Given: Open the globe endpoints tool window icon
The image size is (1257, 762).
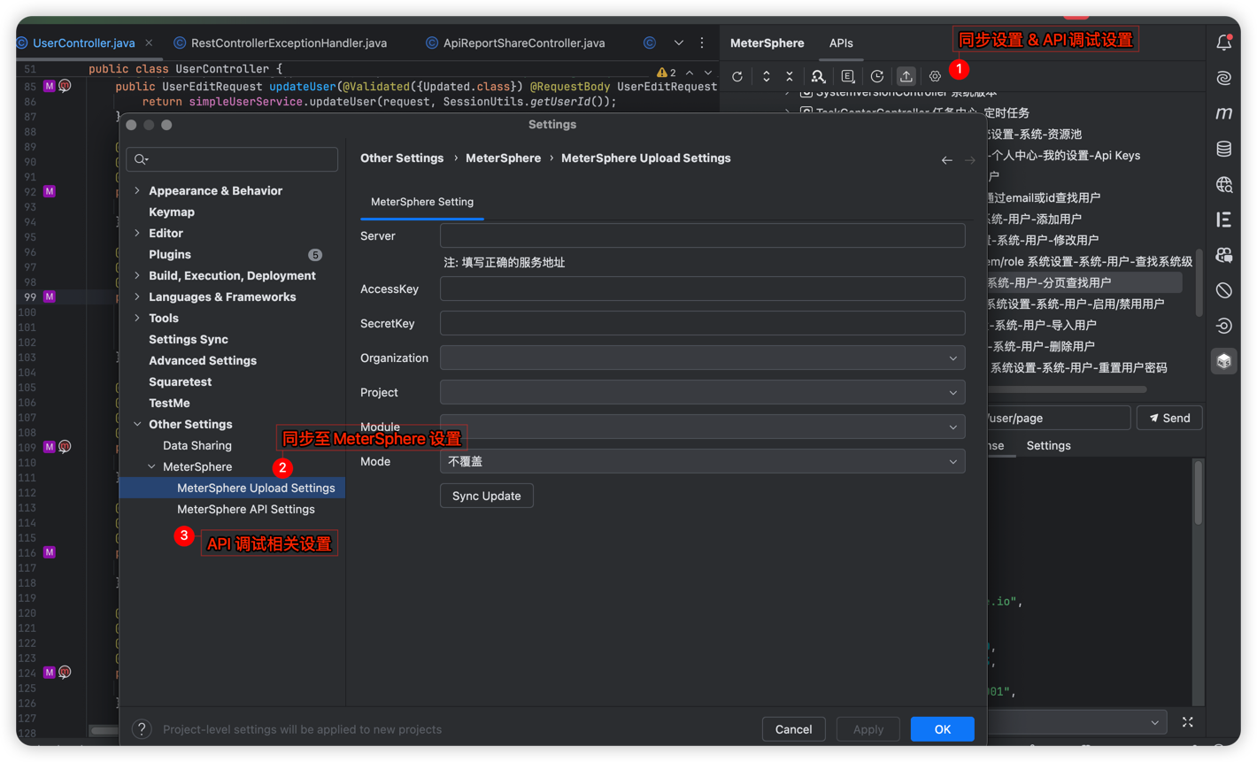Looking at the screenshot, I should pos(1224,184).
